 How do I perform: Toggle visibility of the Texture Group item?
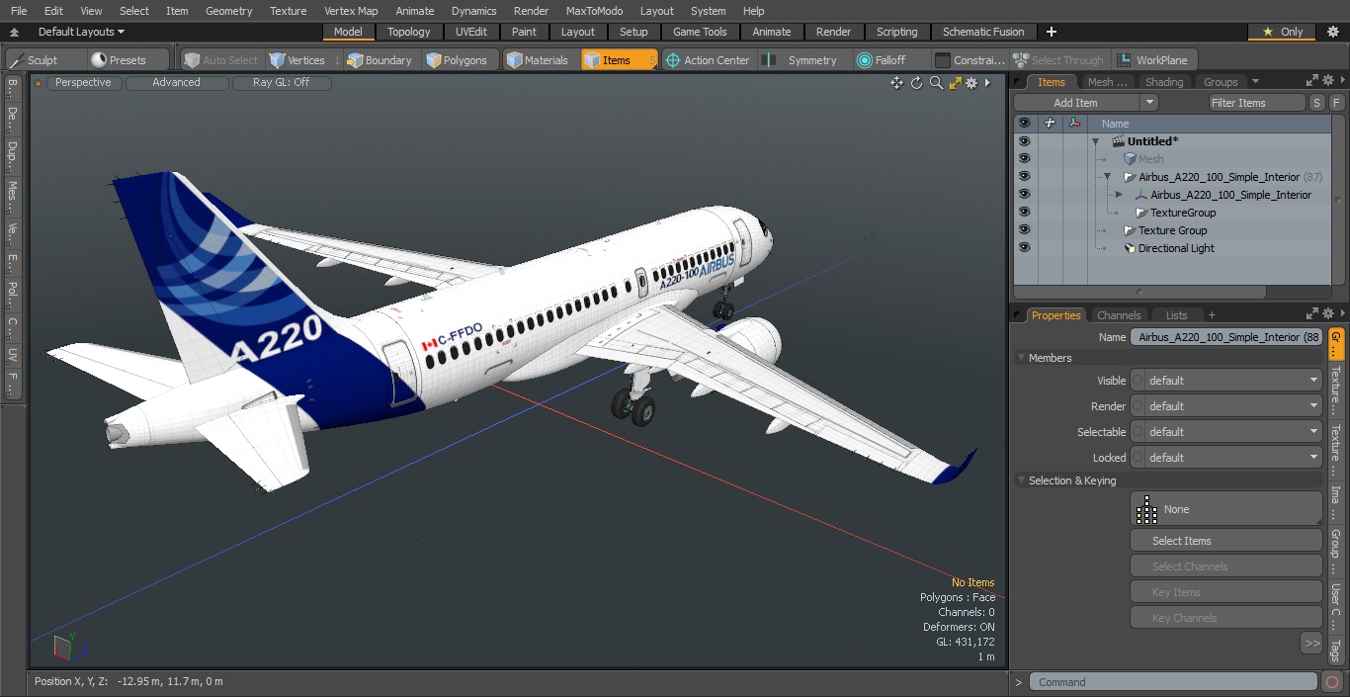point(1024,230)
